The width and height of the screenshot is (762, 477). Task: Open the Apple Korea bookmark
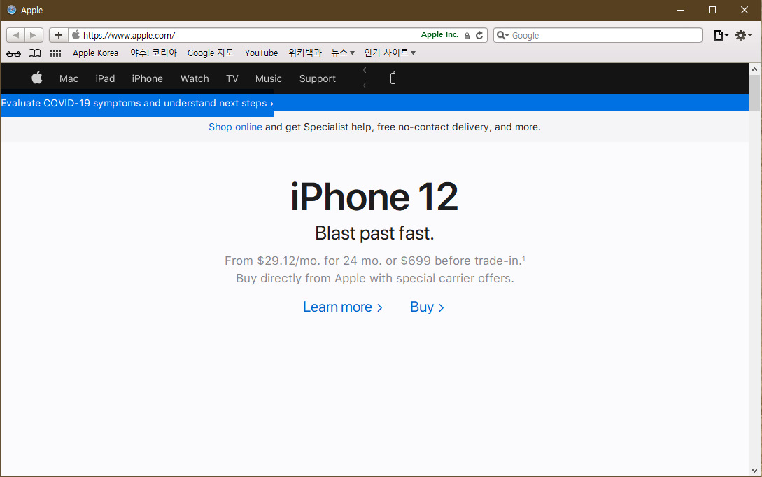point(95,53)
